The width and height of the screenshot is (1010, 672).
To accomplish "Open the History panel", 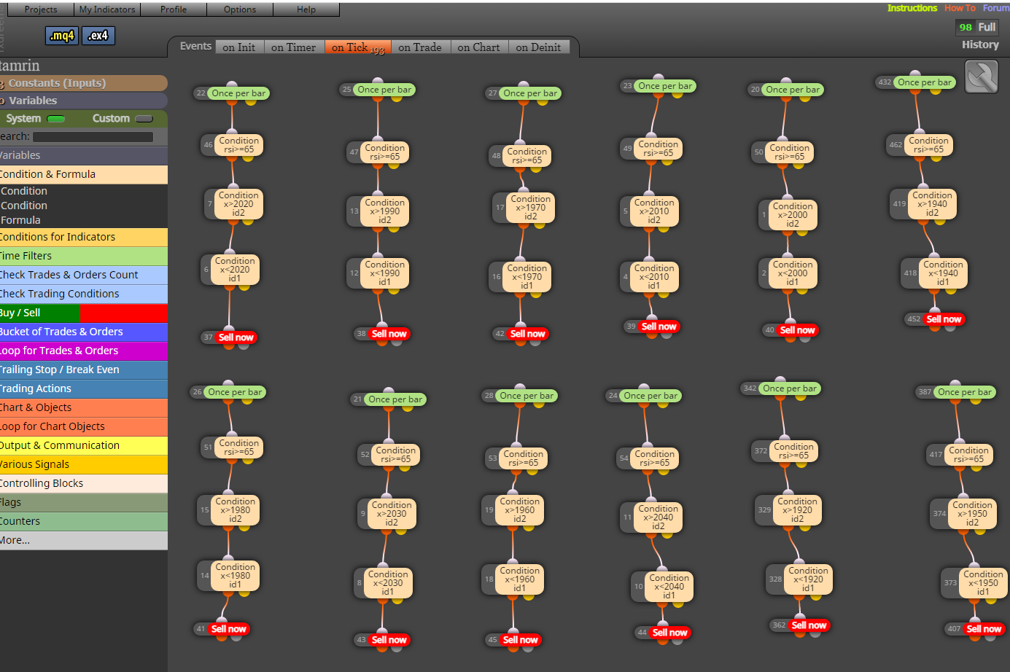I will (x=980, y=44).
